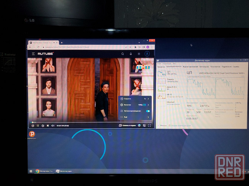Toggle Rutube theme sun icon

(x=139, y=54)
